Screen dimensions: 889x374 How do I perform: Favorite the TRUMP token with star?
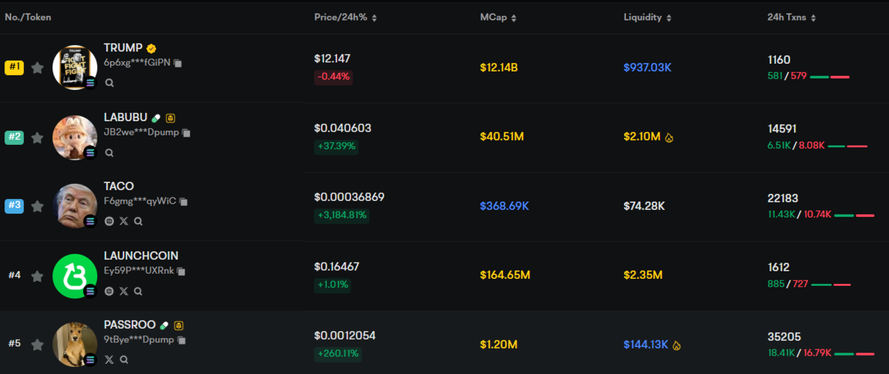(38, 68)
